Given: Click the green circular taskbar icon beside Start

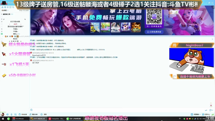Looking at the screenshot, I should coord(8,119).
